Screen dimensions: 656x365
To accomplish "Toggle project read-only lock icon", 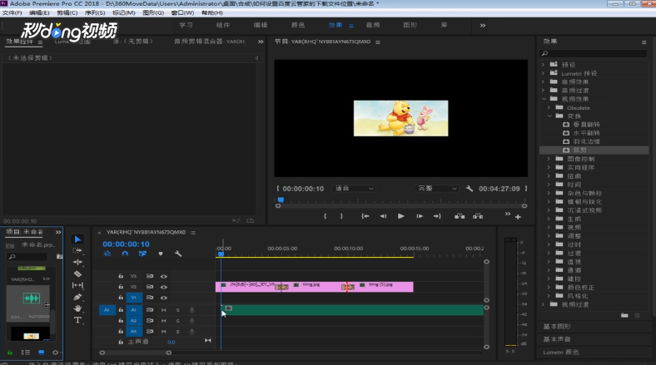I will [10, 353].
